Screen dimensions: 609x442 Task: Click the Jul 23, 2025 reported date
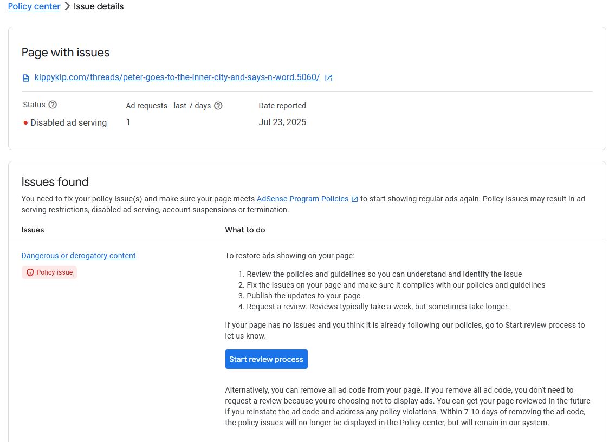click(x=282, y=122)
